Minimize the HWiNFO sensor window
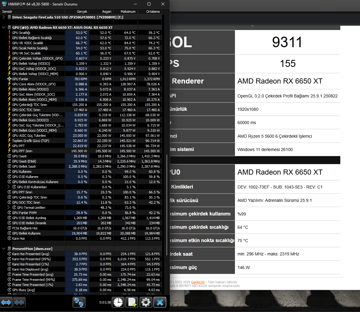This screenshot has height=312, width=360. [x=135, y=4]
